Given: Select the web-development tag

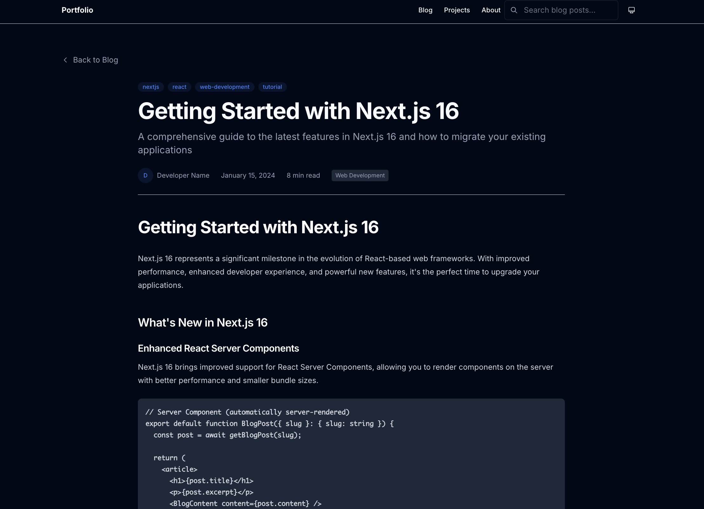Looking at the screenshot, I should click(225, 87).
